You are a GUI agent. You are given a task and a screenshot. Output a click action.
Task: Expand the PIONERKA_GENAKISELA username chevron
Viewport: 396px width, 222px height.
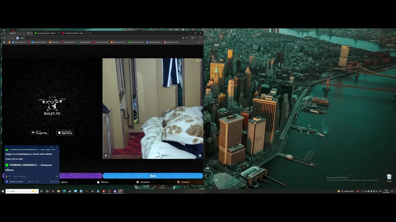38,165
